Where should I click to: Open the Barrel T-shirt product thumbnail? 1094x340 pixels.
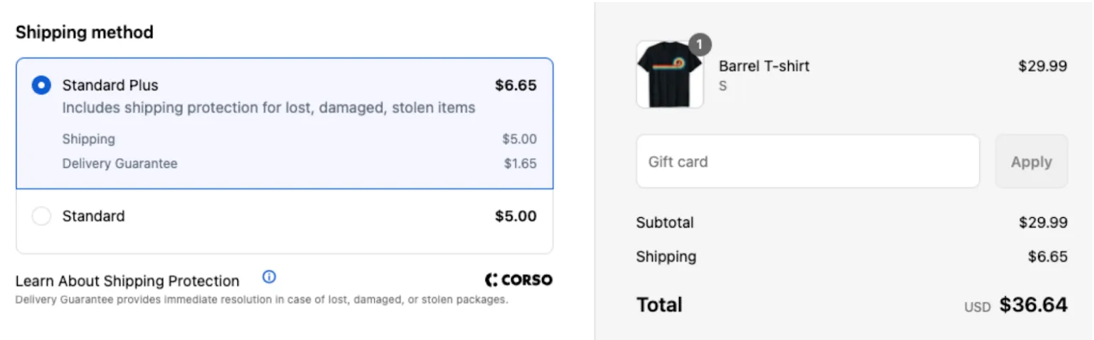point(669,75)
